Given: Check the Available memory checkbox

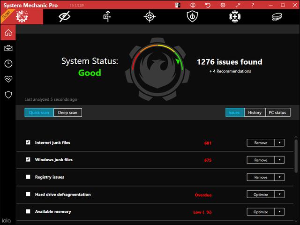Looking at the screenshot, I should coord(28,211).
